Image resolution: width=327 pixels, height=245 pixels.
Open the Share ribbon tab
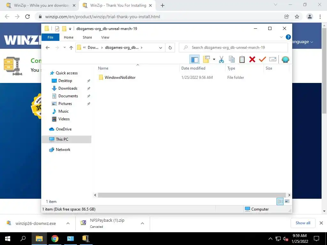(87, 37)
